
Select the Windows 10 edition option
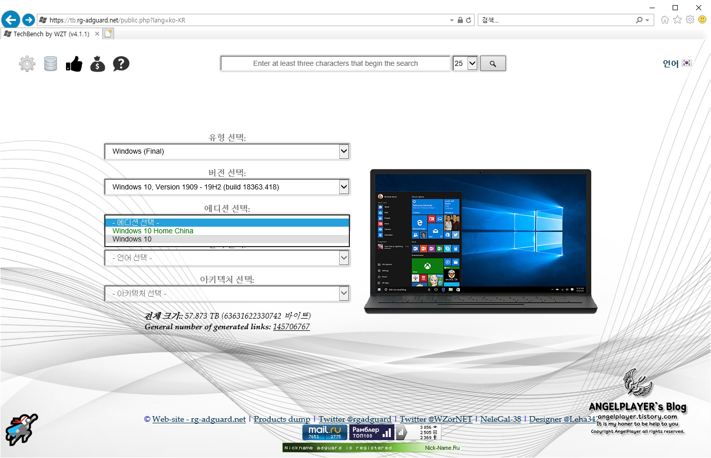point(227,239)
